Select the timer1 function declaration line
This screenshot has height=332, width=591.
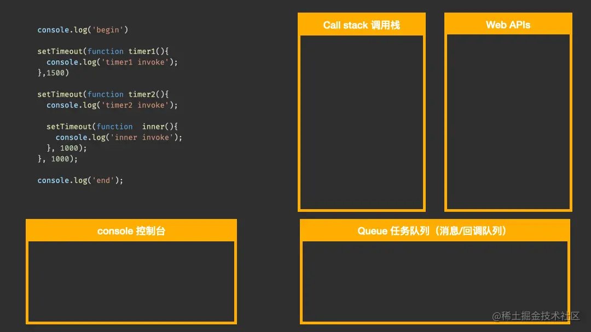click(102, 51)
